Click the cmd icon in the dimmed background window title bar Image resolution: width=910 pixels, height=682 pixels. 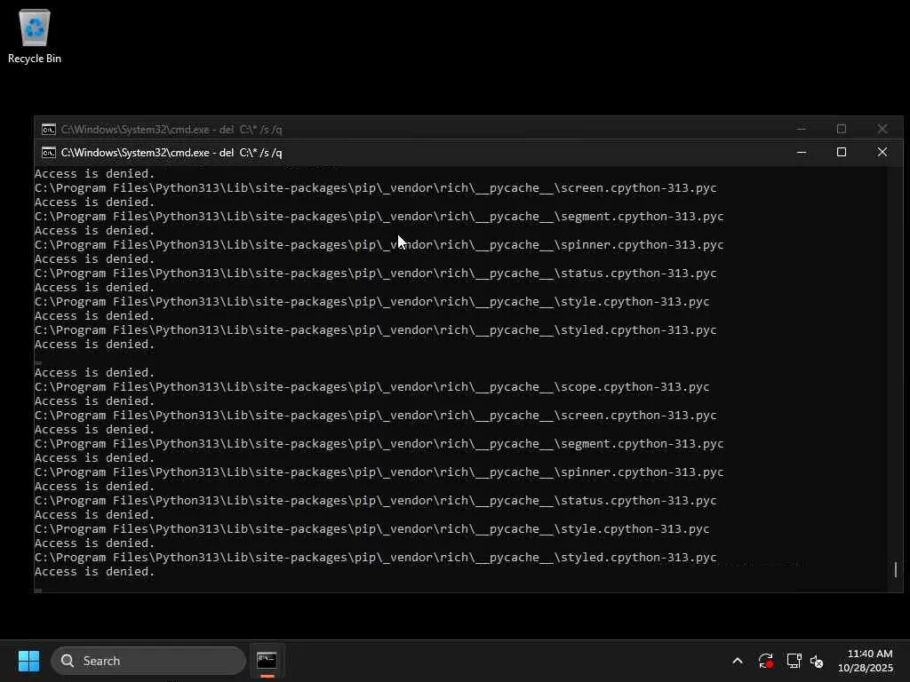click(49, 130)
